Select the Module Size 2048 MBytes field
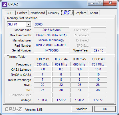 tap(51, 30)
